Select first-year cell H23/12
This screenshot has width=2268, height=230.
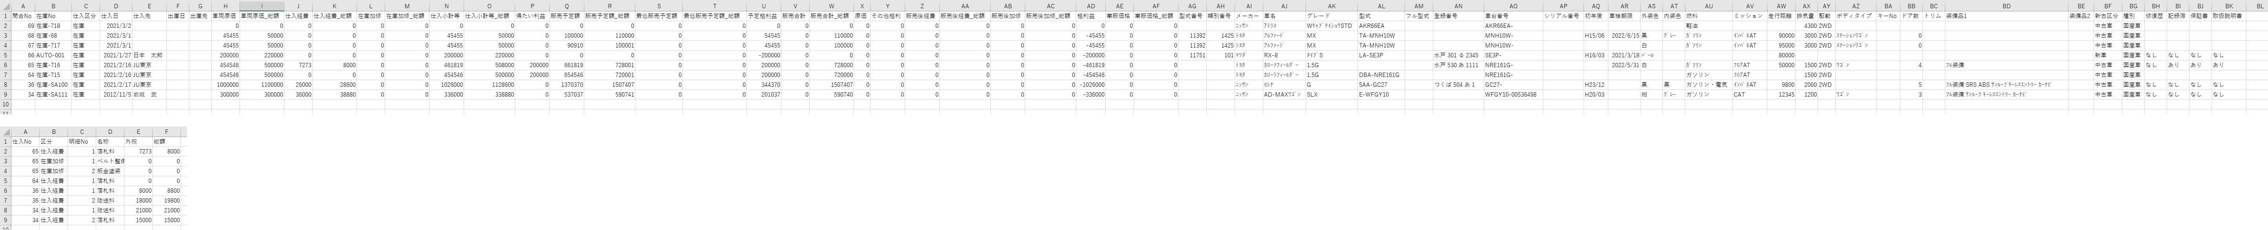(x=1596, y=85)
